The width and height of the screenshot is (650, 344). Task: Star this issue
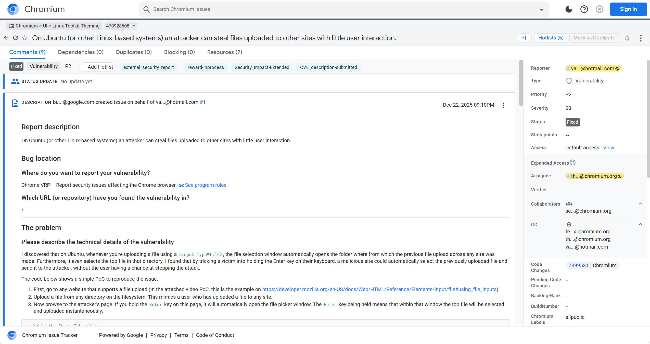[x=25, y=38]
